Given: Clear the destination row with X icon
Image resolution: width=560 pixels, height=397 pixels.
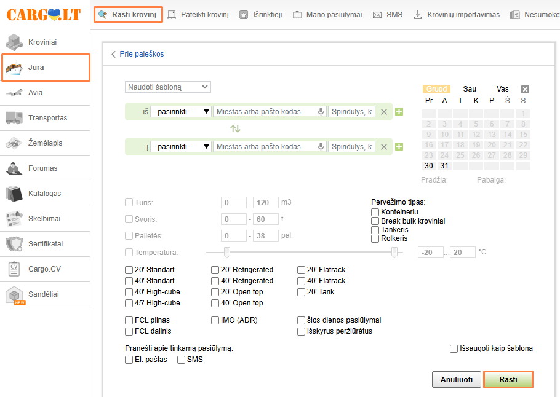Looking at the screenshot, I should click(384, 147).
